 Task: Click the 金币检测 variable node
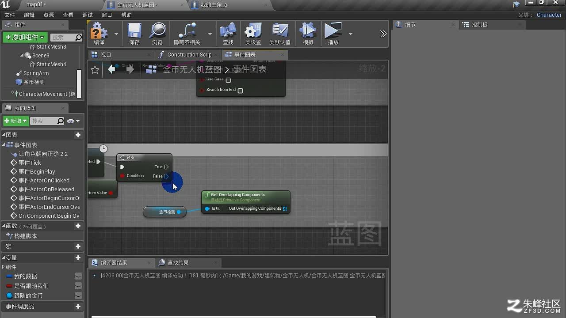click(164, 212)
